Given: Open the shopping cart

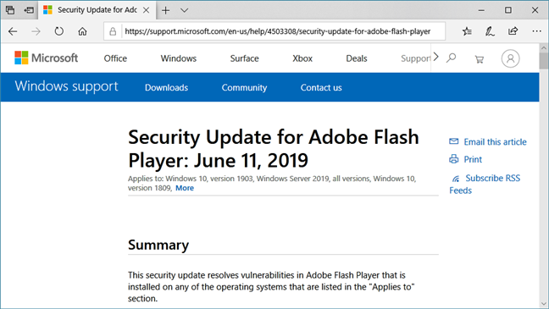Looking at the screenshot, I should tap(479, 59).
